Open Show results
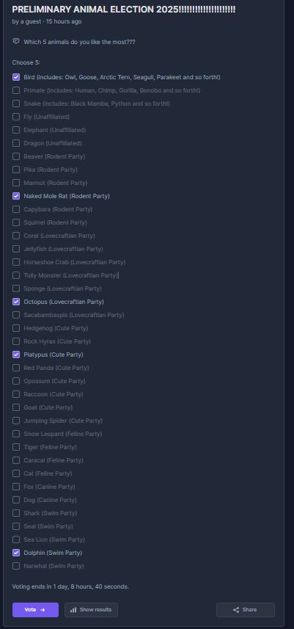The image size is (294, 629). [x=91, y=610]
